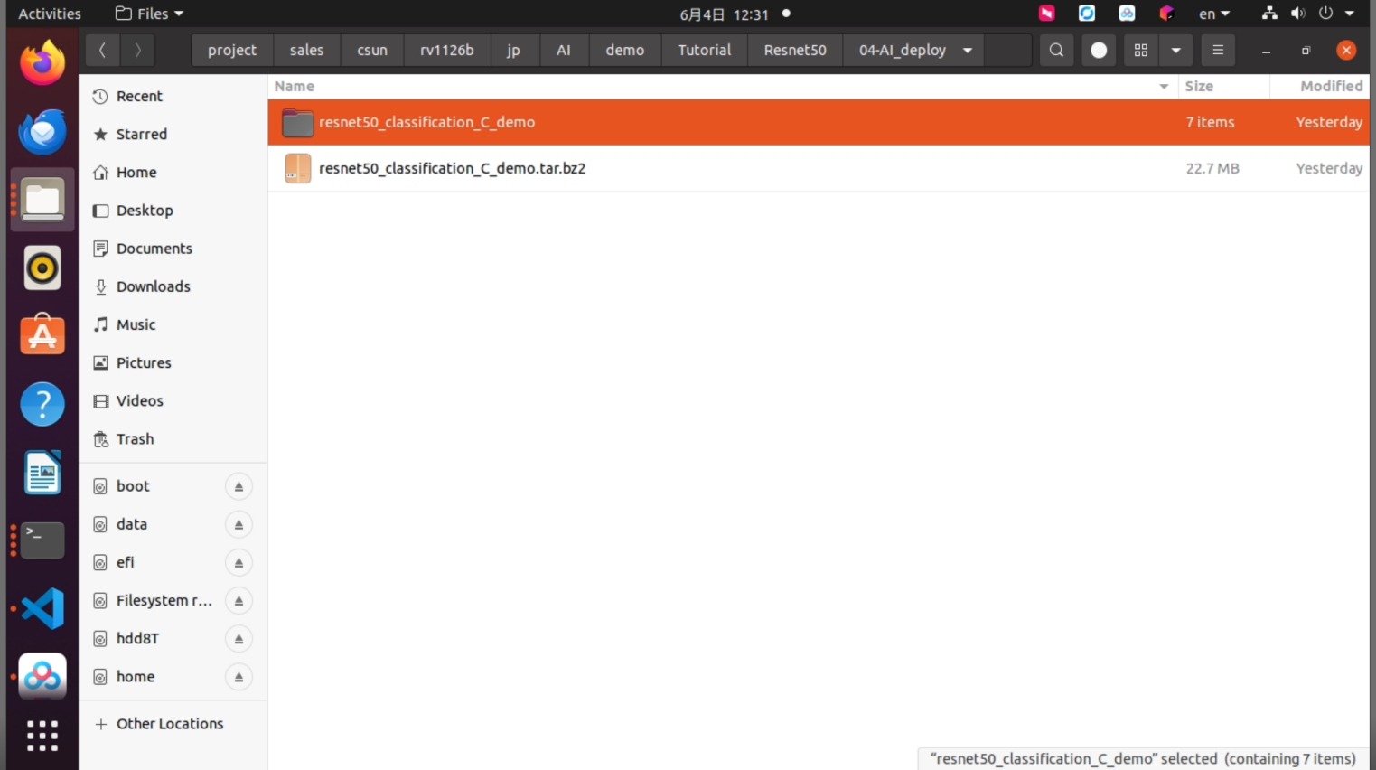Toggle grid view icon
This screenshot has height=770, width=1376.
(1141, 51)
